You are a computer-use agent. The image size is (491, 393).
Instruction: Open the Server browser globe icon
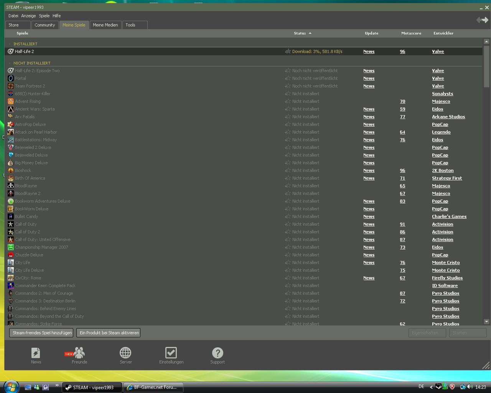pos(125,353)
